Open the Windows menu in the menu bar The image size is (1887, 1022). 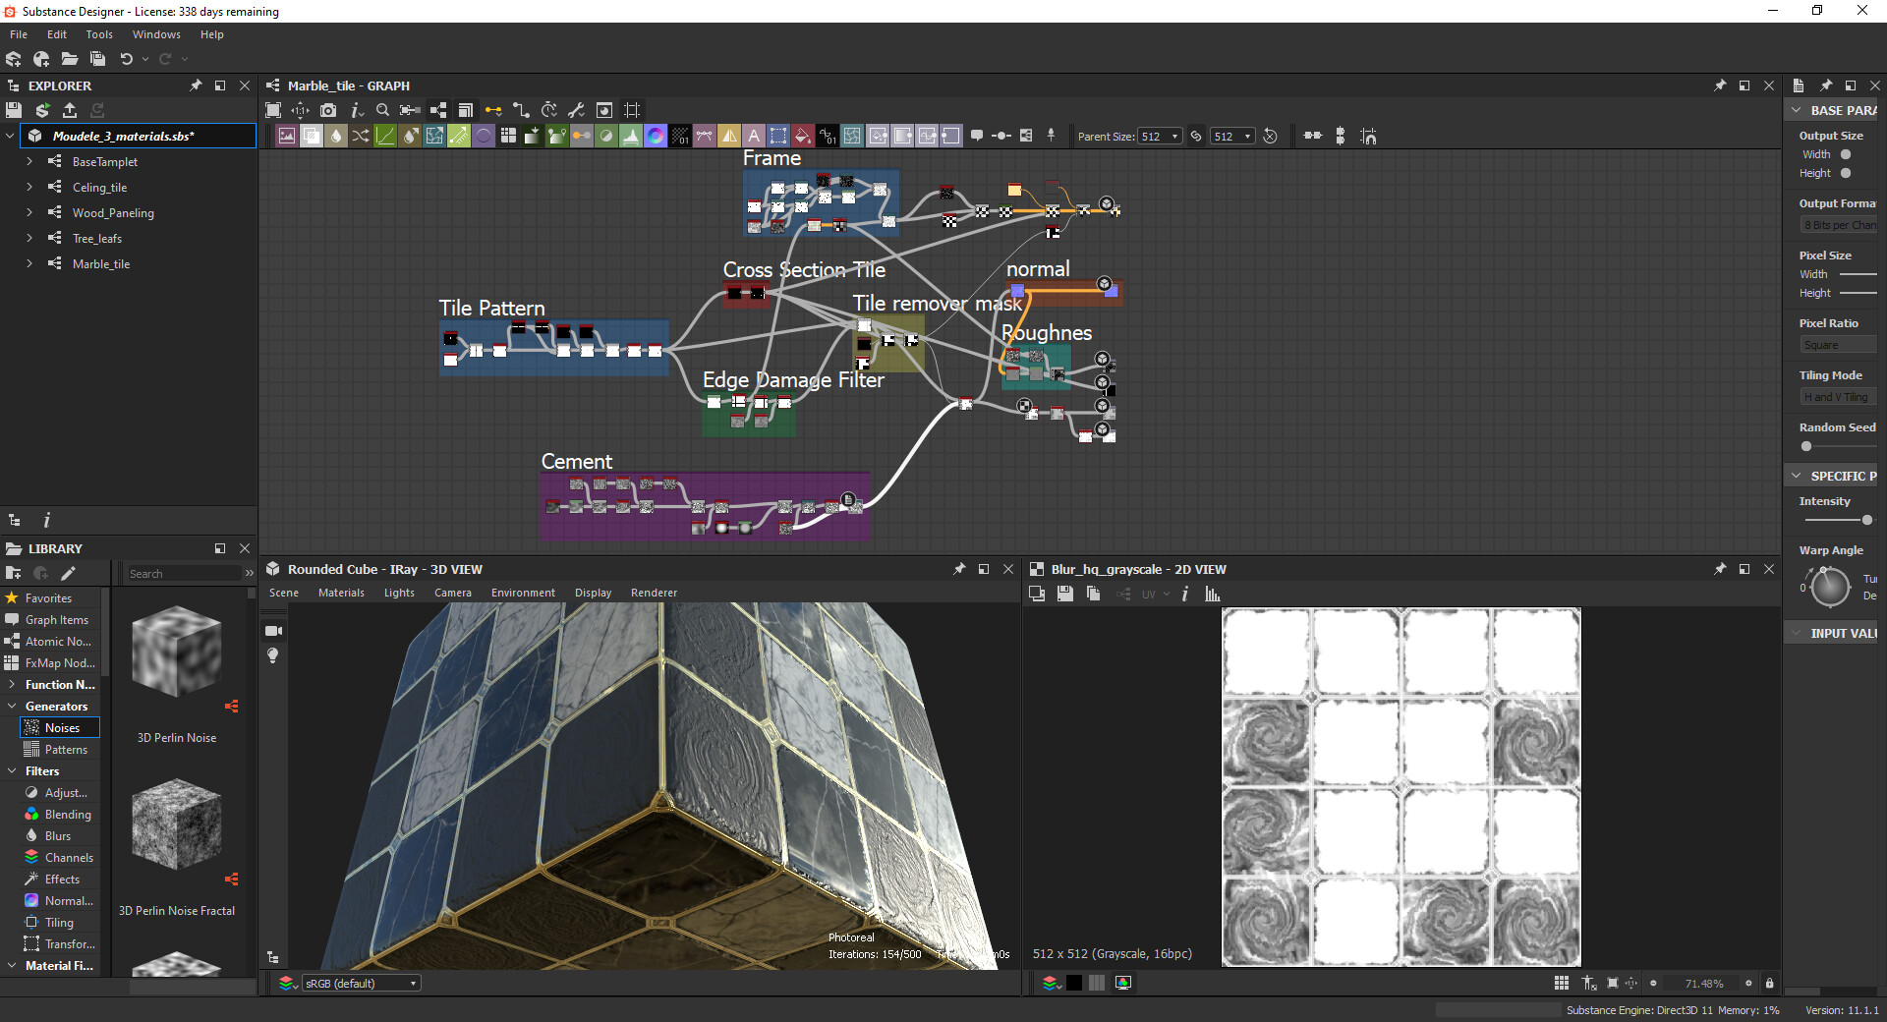click(x=156, y=33)
